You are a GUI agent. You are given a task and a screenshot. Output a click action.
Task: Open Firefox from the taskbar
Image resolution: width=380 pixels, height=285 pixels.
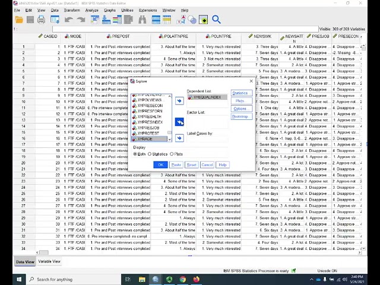coord(197,280)
